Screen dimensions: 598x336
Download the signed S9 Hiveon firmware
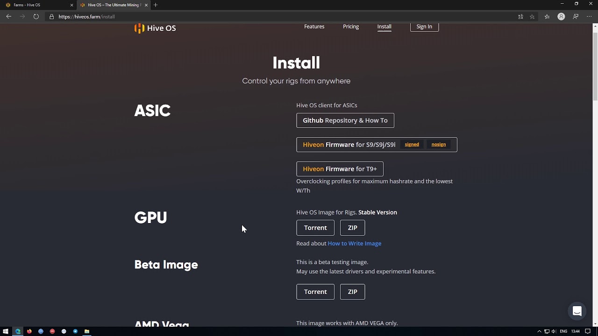[412, 145]
